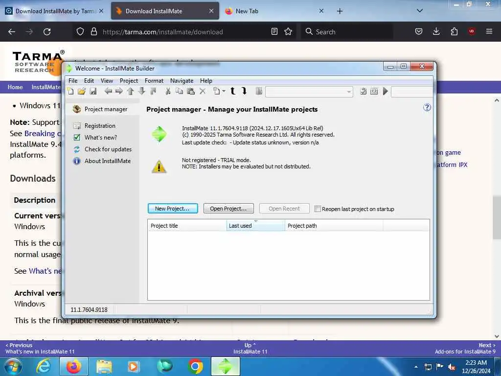Open a new browser tab with plus button
The width and height of the screenshot is (501, 376).
point(340,11)
